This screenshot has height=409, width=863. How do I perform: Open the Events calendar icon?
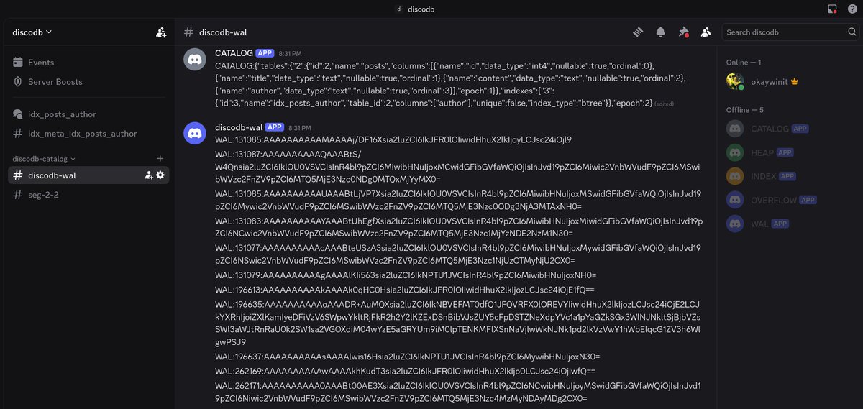(18, 63)
